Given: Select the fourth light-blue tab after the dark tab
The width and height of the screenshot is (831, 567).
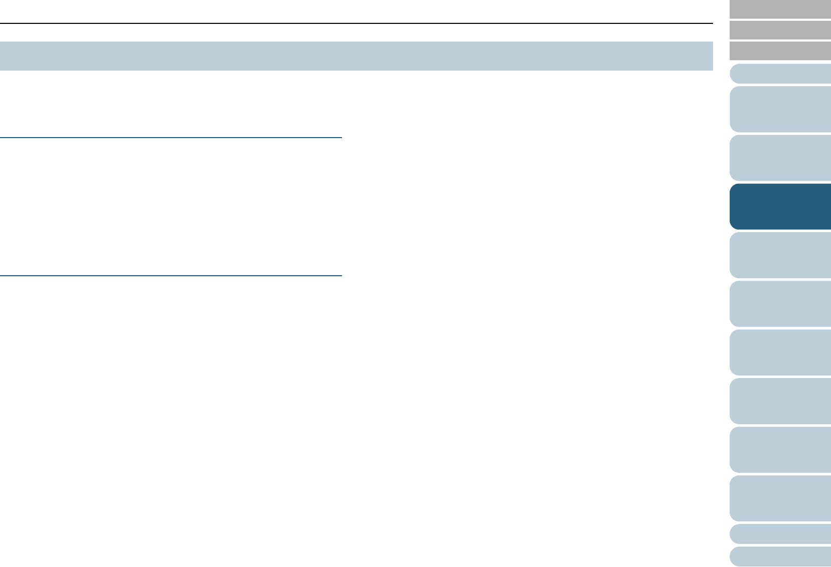Looking at the screenshot, I should click(x=780, y=401).
